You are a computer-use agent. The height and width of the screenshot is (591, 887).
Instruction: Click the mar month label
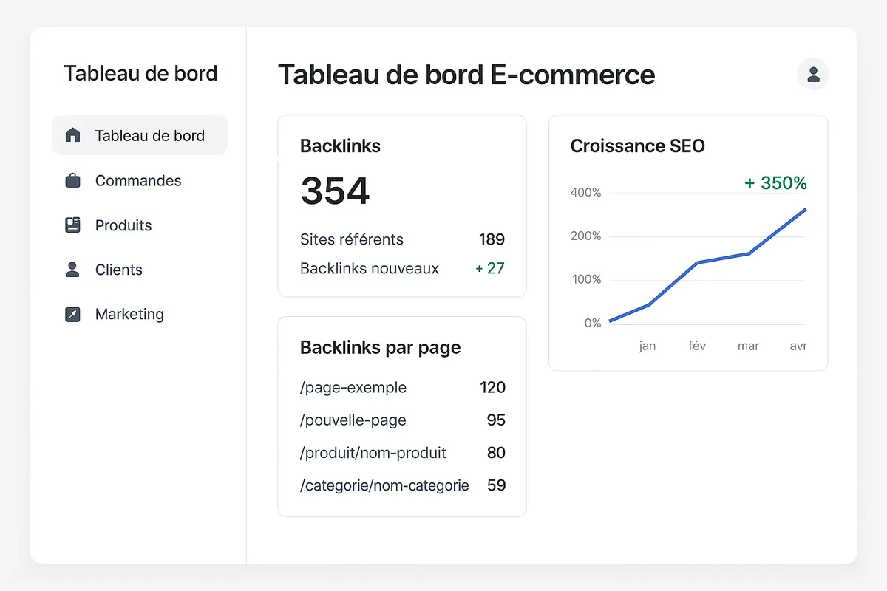[748, 346]
